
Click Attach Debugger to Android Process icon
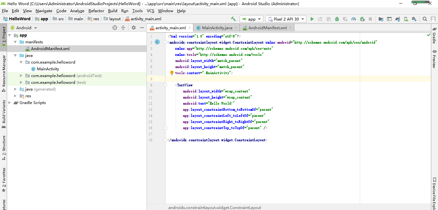[x=362, y=19]
